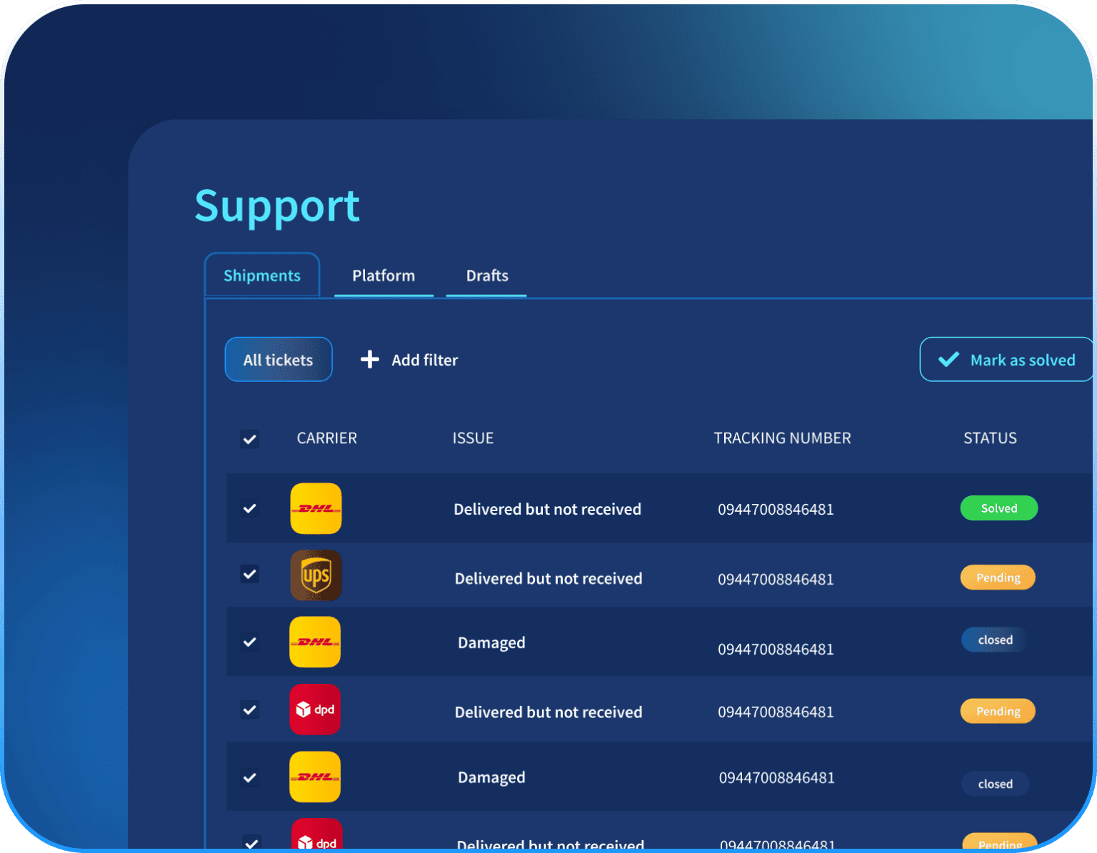This screenshot has height=853, width=1097.
Task: Click the UPS carrier logo
Action: click(316, 575)
